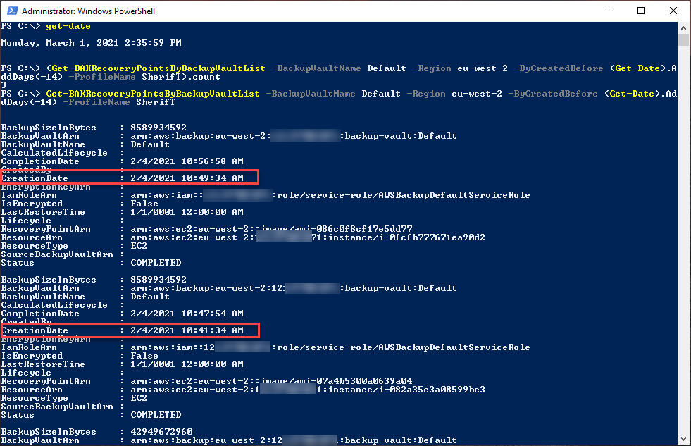Click the second ResourceType EC2 value

(x=139, y=398)
